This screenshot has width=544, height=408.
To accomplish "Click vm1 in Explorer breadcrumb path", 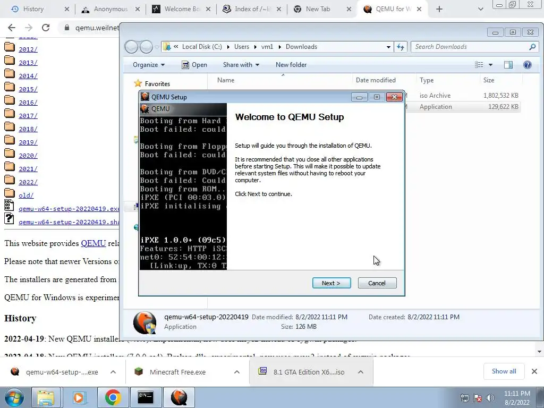I will (267, 47).
